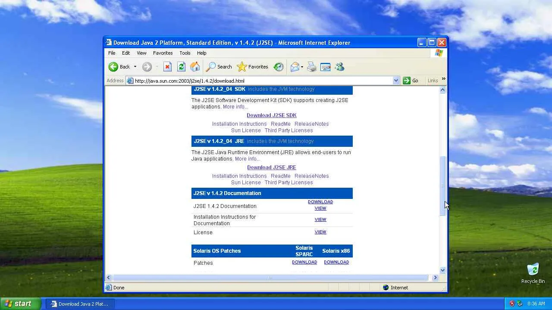Click the Download Java 2 Plat... taskbar button
The image size is (552, 310).
79,304
